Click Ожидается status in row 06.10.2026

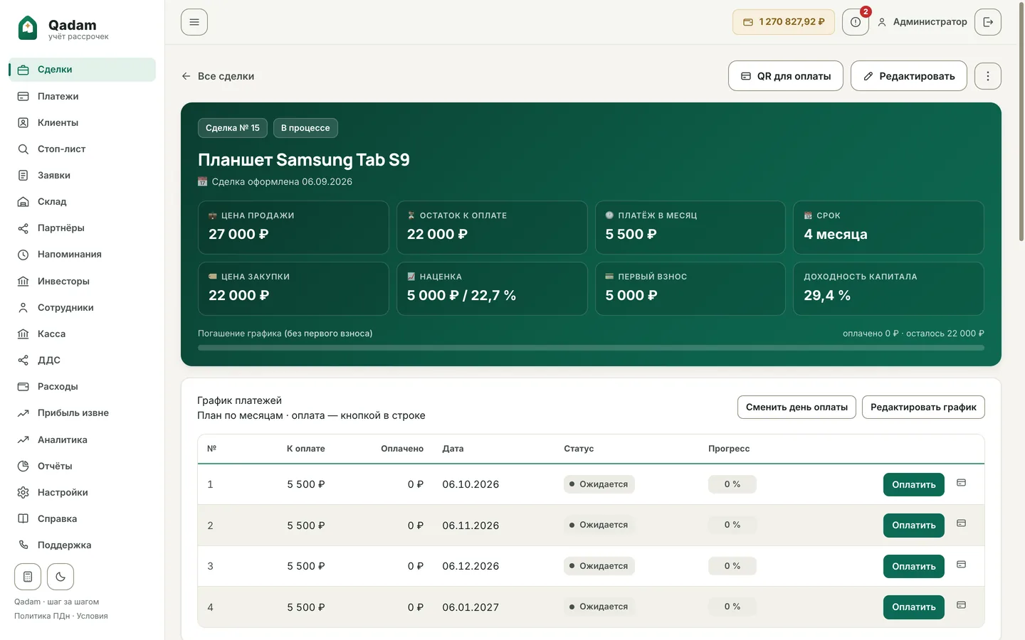tap(599, 484)
